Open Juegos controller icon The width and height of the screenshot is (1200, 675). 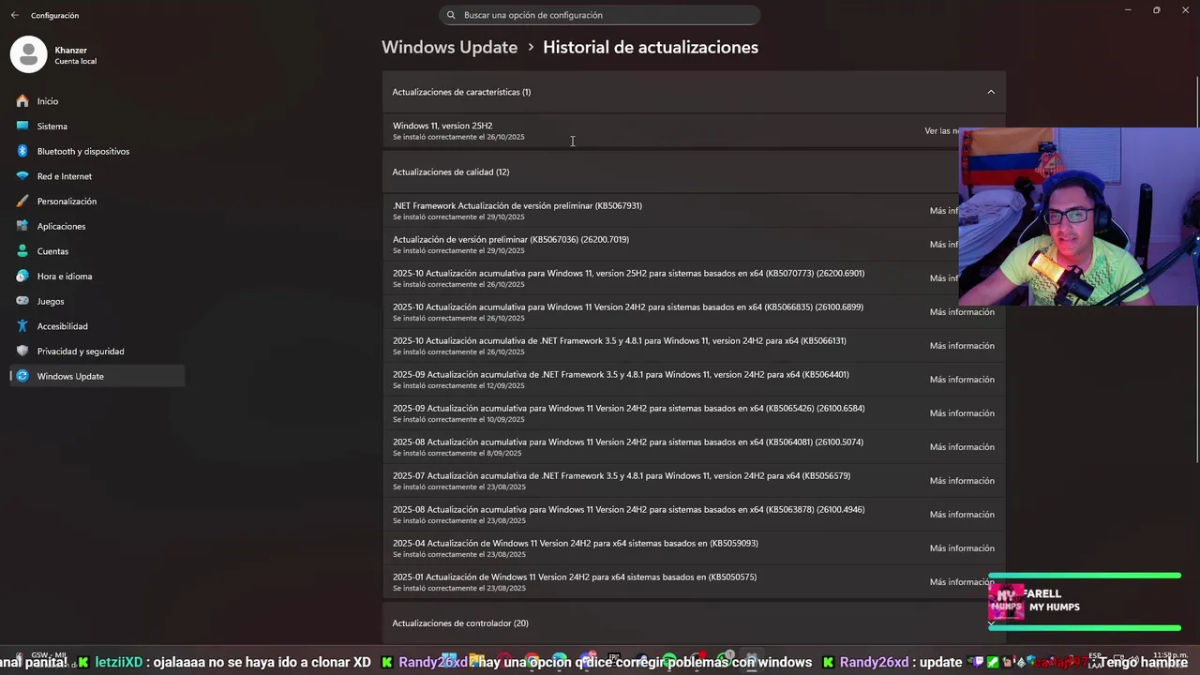pos(22,301)
